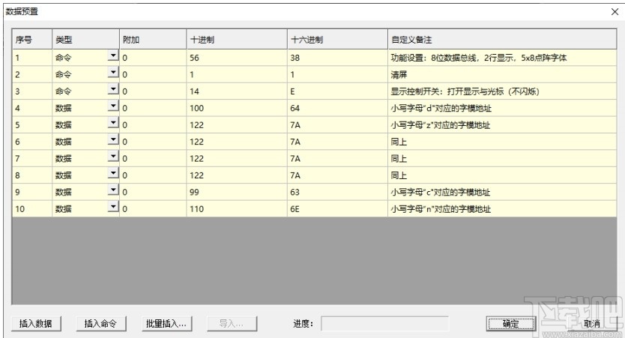The image size is (625, 338).
Task: Click the note for lowercase letter z
Action: tap(502, 124)
